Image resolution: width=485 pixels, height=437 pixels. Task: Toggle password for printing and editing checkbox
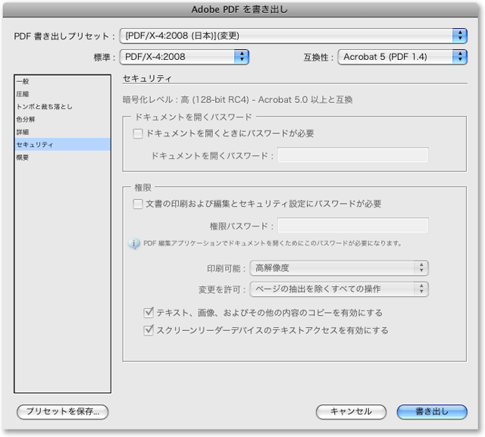138,204
